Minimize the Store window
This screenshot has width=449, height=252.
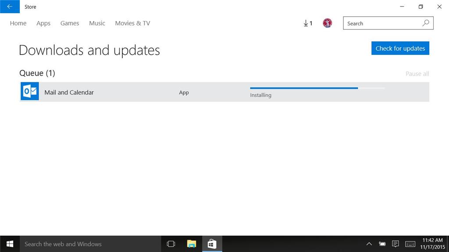click(x=402, y=7)
